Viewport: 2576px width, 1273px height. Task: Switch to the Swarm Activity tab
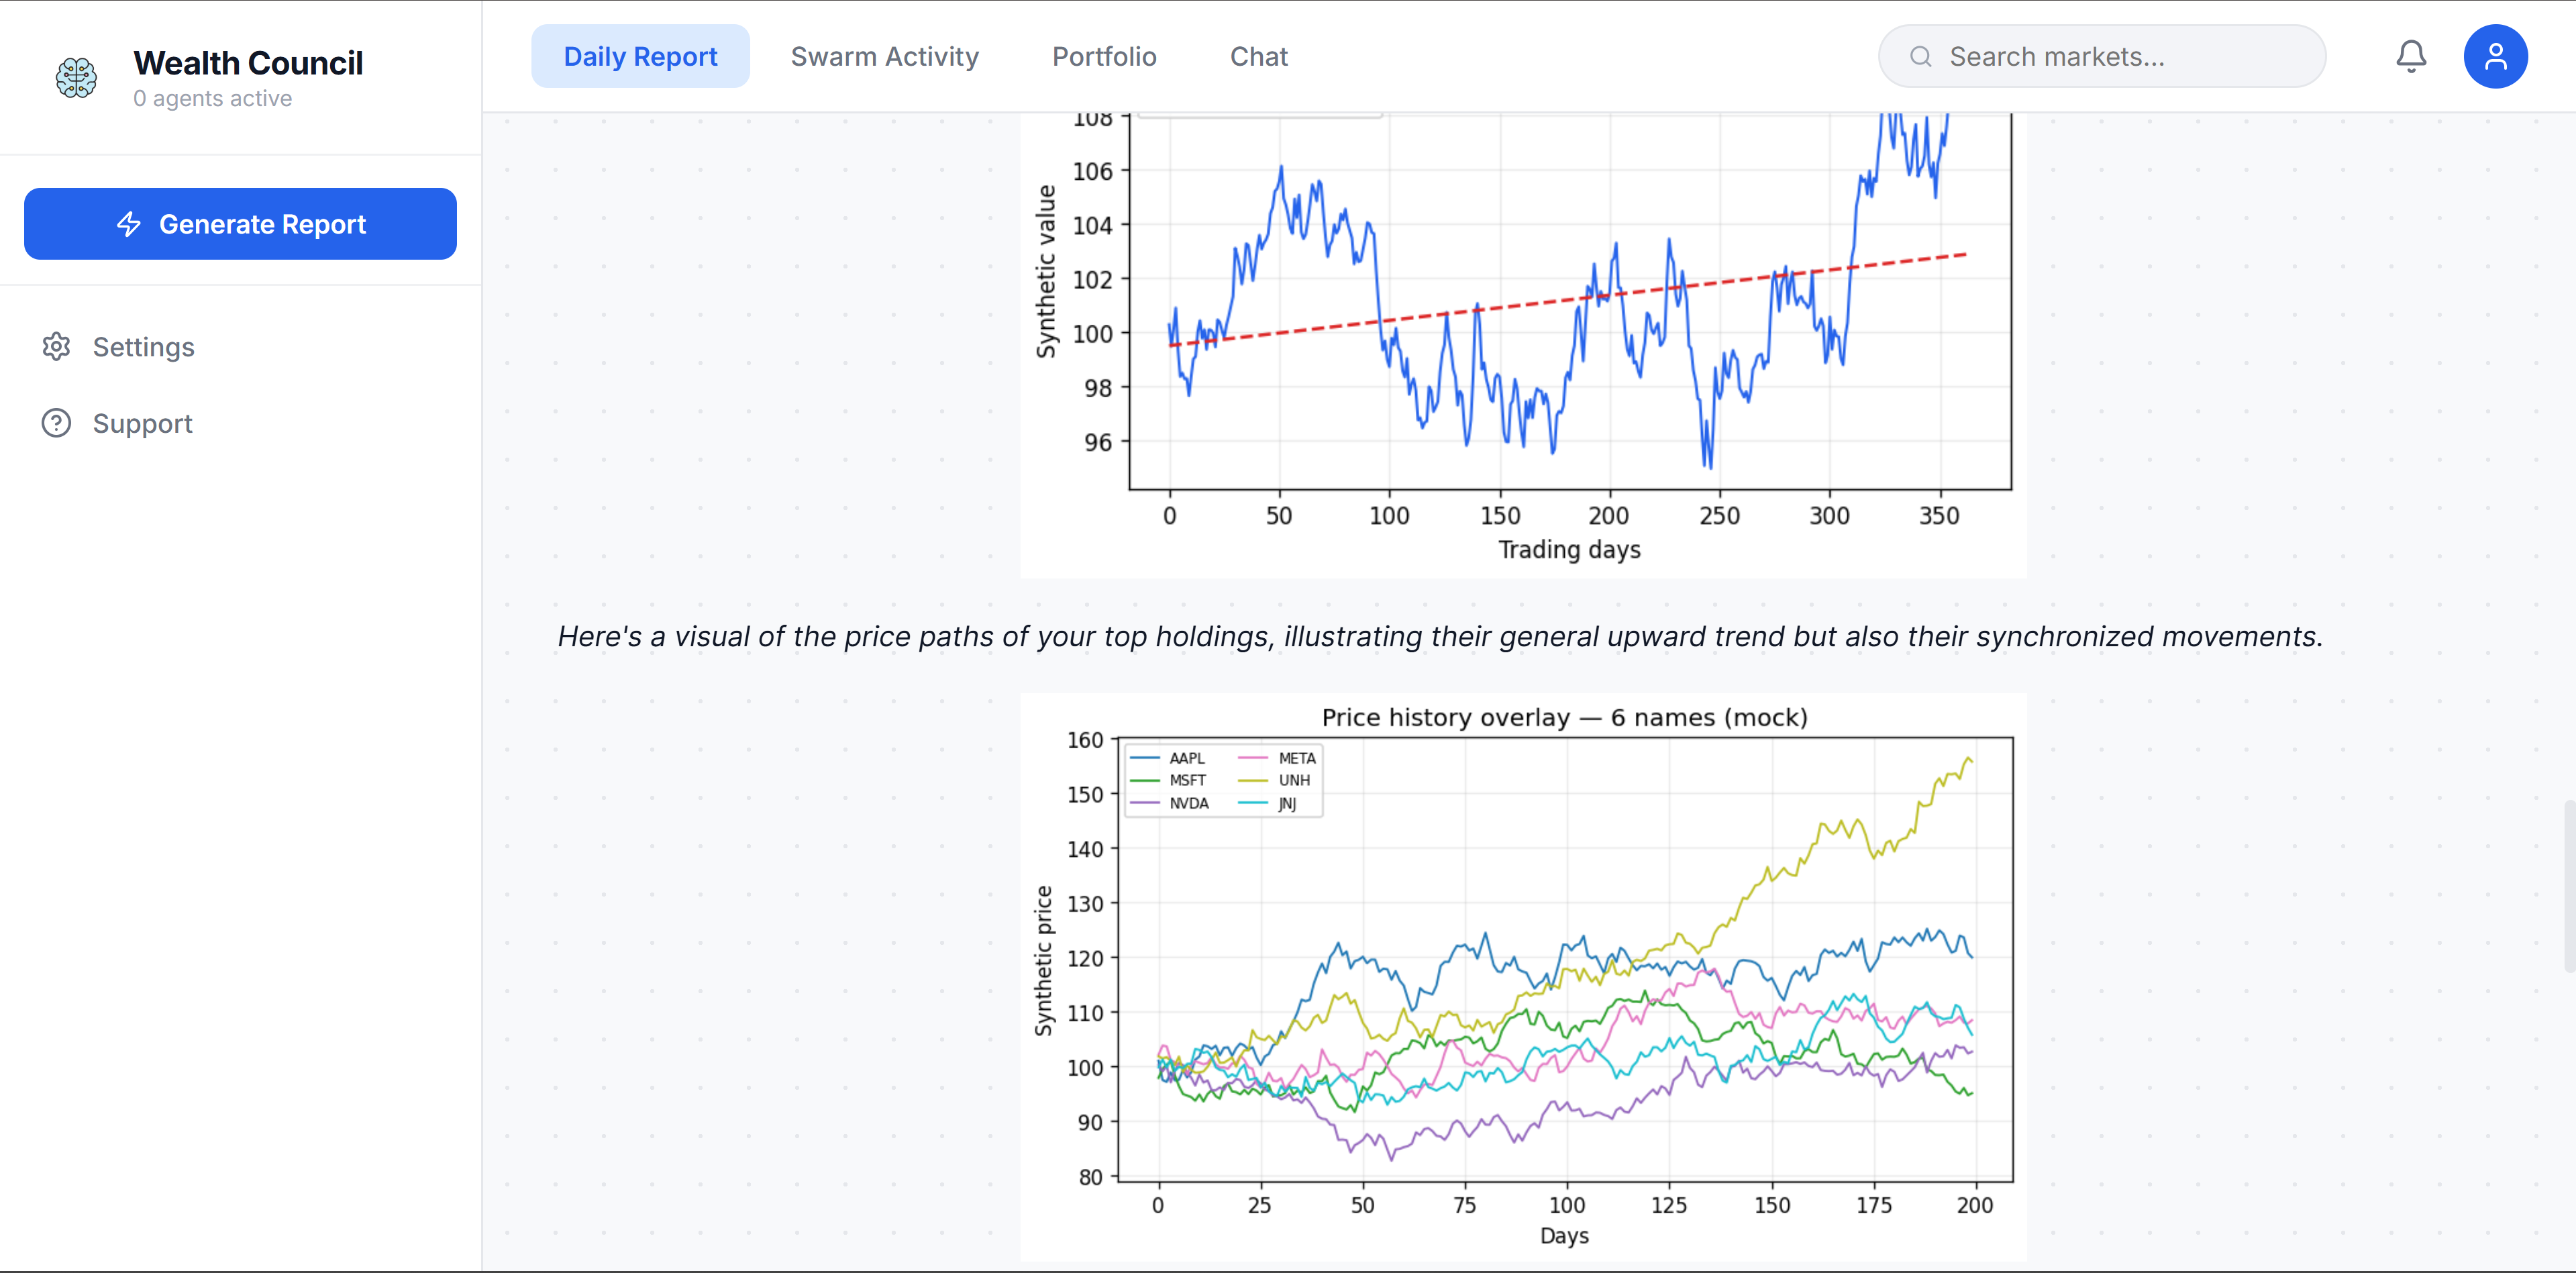point(884,56)
